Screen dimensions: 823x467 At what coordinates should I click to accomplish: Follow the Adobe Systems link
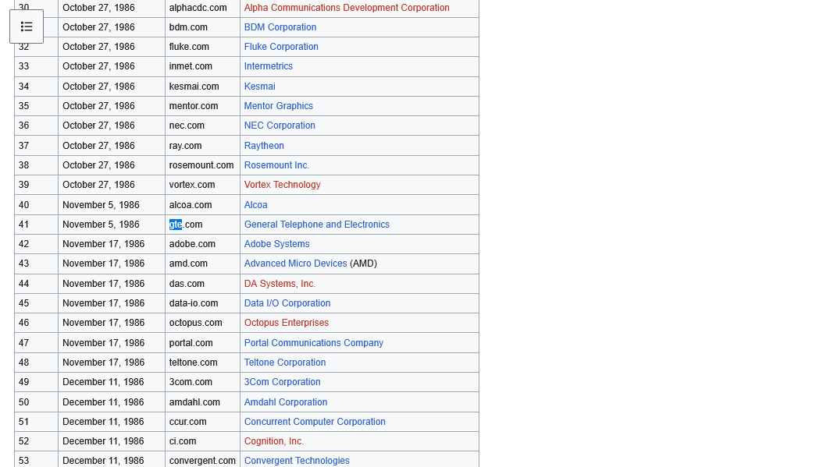(276, 244)
